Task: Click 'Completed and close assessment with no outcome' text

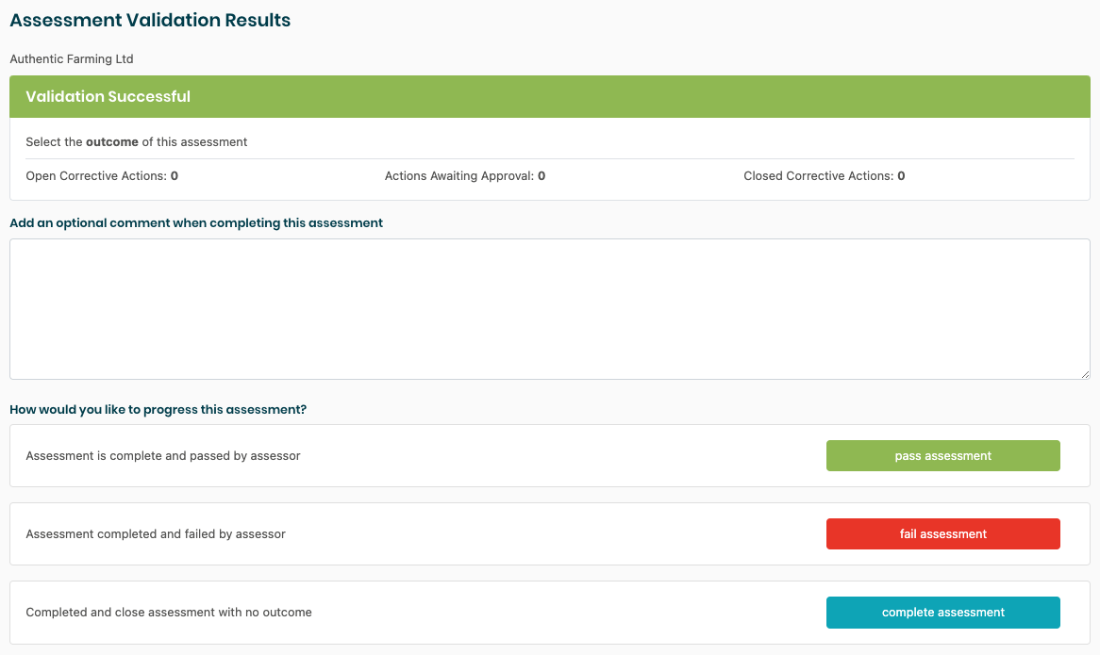Action: point(169,613)
